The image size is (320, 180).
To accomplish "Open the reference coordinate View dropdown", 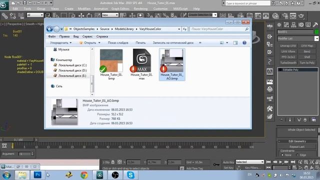I will (110, 15).
